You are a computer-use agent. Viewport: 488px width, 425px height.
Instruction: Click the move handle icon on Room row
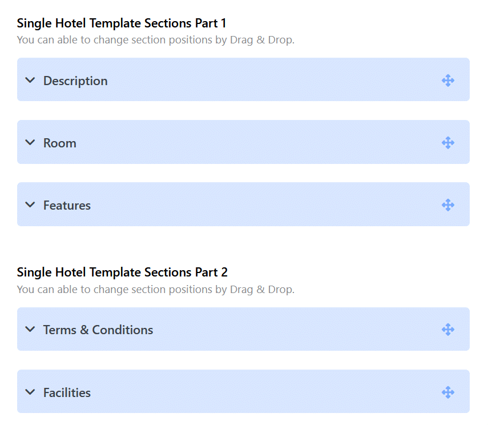coord(448,143)
